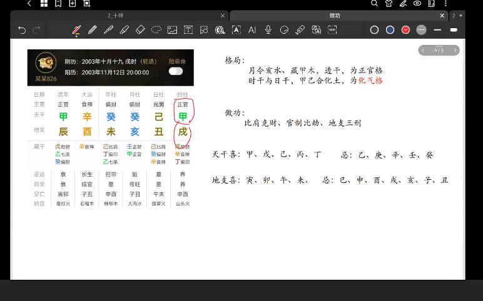Click the undo arrow
The width and height of the screenshot is (483, 301).
pos(23,29)
